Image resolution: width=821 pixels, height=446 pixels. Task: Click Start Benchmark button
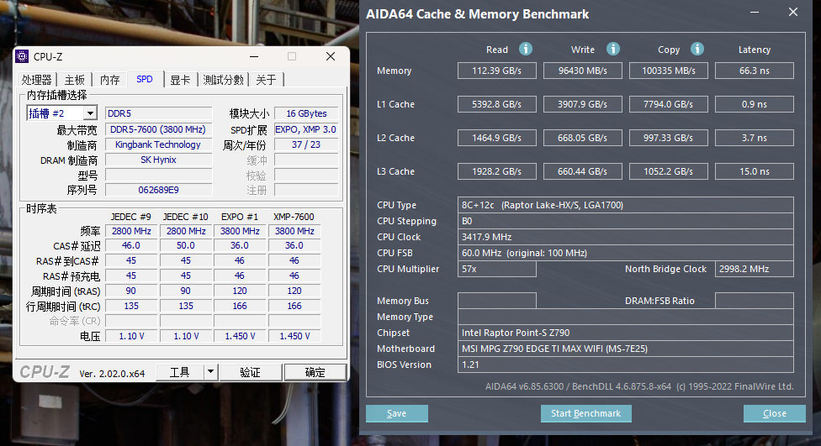(586, 413)
